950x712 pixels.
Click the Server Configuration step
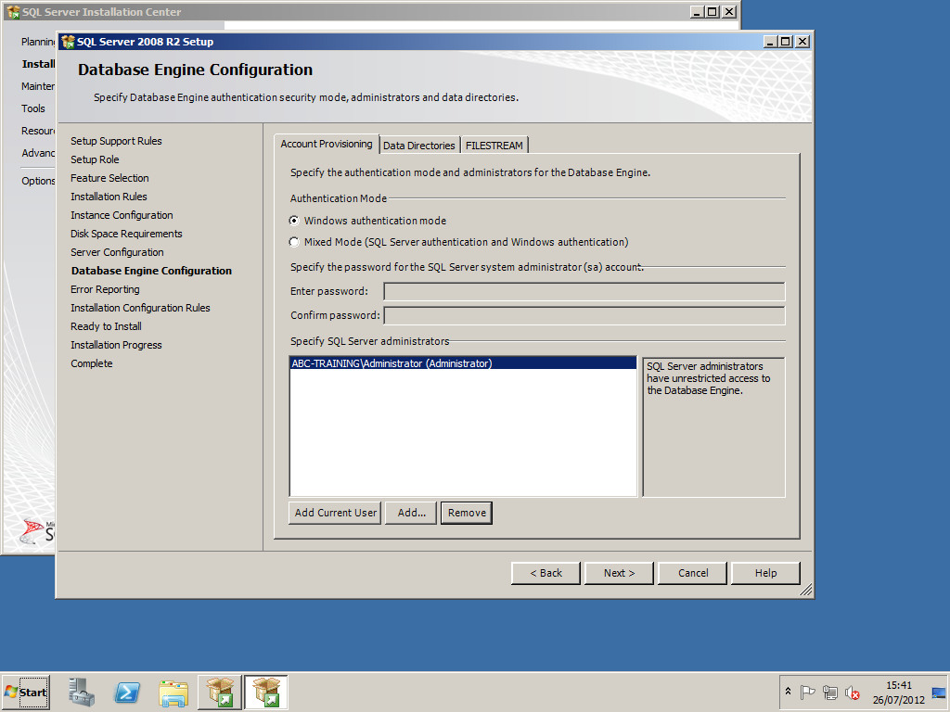pyautogui.click(x=117, y=252)
